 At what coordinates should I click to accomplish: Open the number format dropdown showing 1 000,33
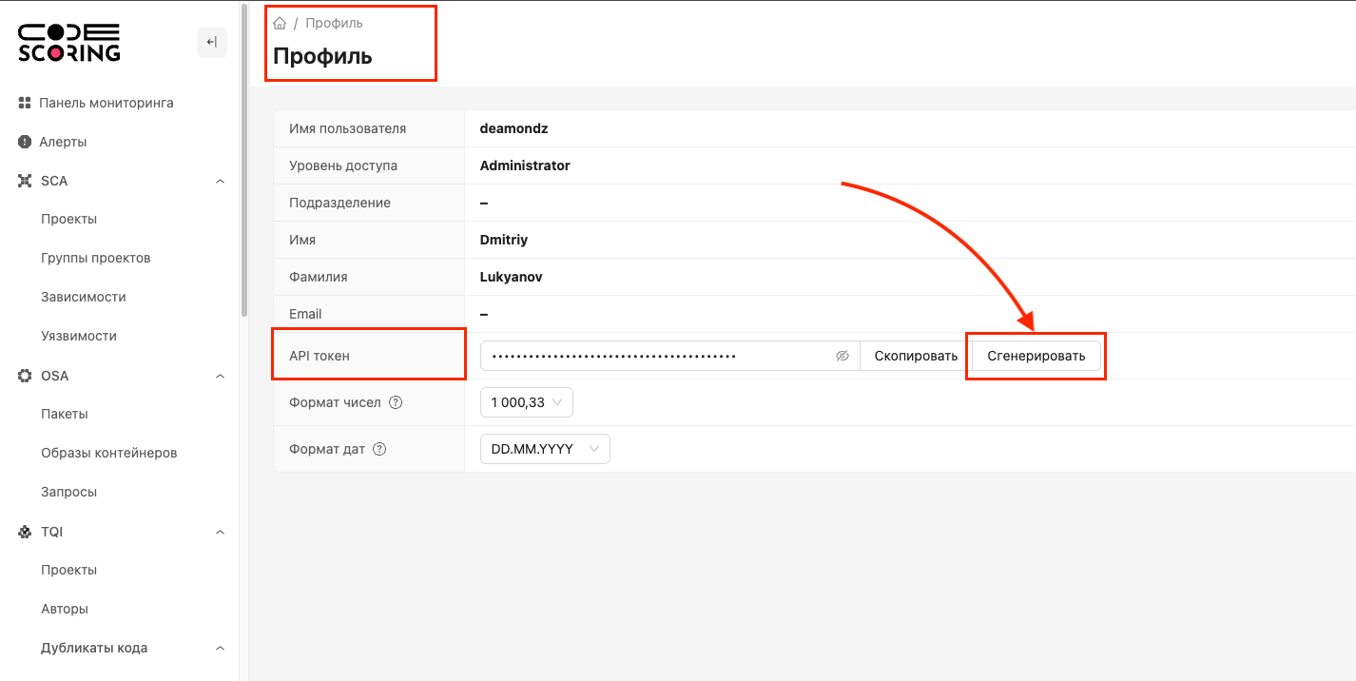526,402
